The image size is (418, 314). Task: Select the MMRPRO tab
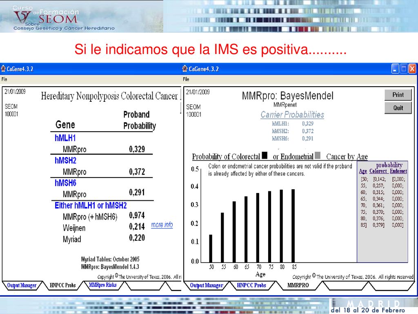298,285
